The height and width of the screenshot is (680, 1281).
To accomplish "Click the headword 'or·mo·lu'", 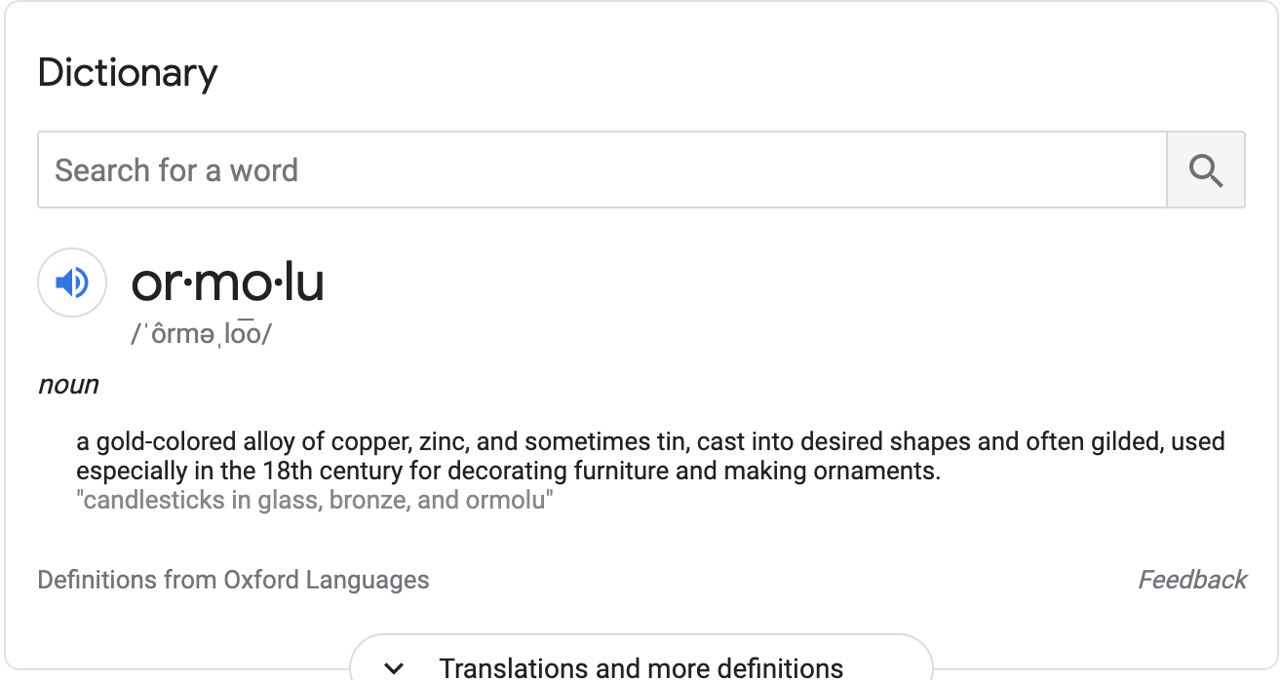I will pyautogui.click(x=227, y=283).
